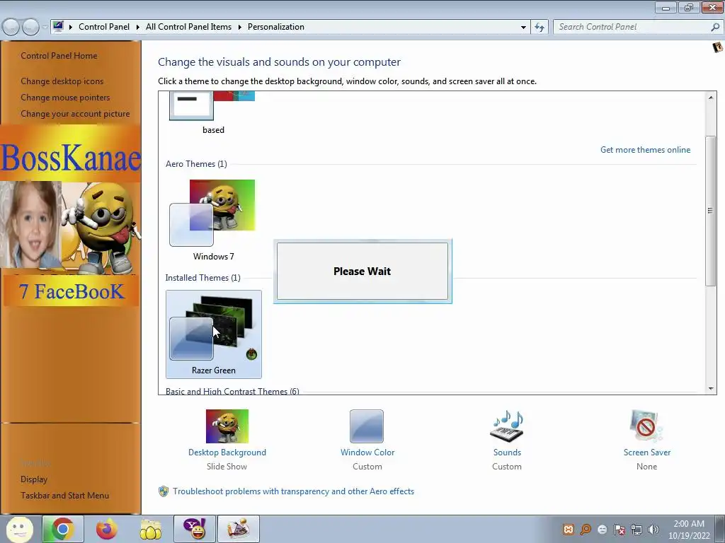Expand the arrow after Control Panel breadcrumb

click(138, 28)
